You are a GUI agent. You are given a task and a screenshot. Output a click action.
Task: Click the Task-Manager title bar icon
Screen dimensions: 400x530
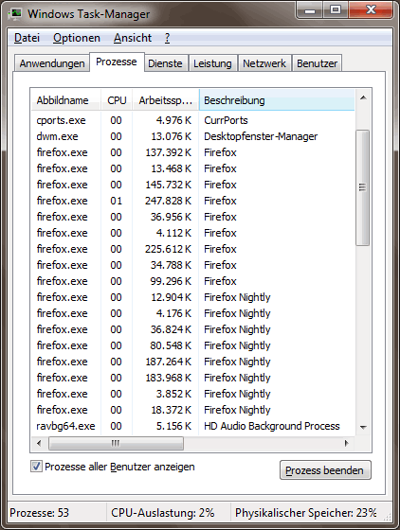tap(15, 14)
